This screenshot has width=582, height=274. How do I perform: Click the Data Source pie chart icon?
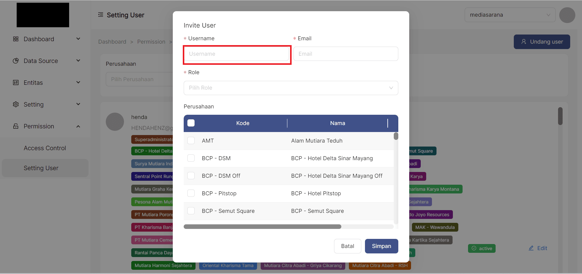point(16,61)
